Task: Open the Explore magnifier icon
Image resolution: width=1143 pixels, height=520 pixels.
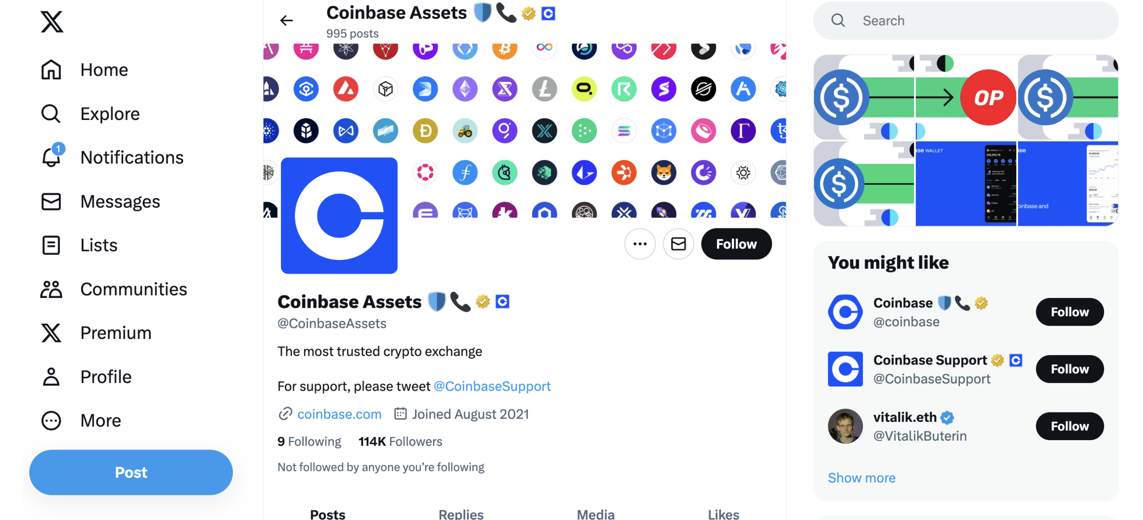Action: point(51,114)
